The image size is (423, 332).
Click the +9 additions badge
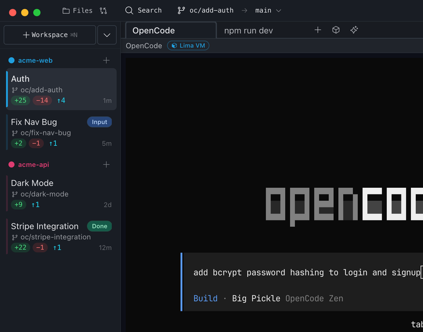19,204
